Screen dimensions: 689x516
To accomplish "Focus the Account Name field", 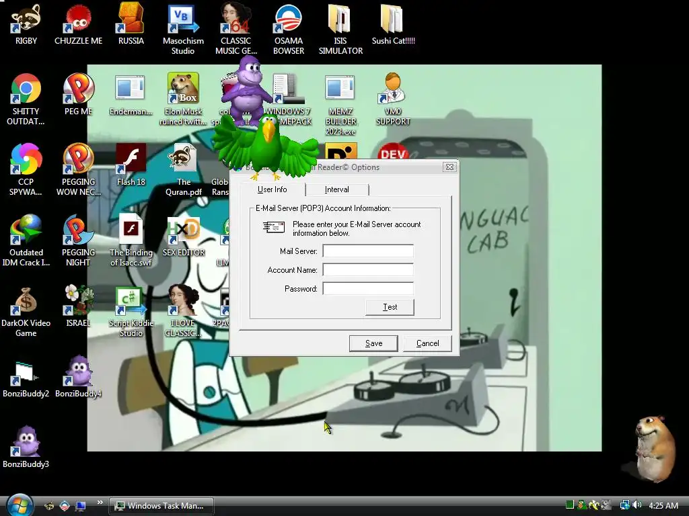I will click(368, 270).
